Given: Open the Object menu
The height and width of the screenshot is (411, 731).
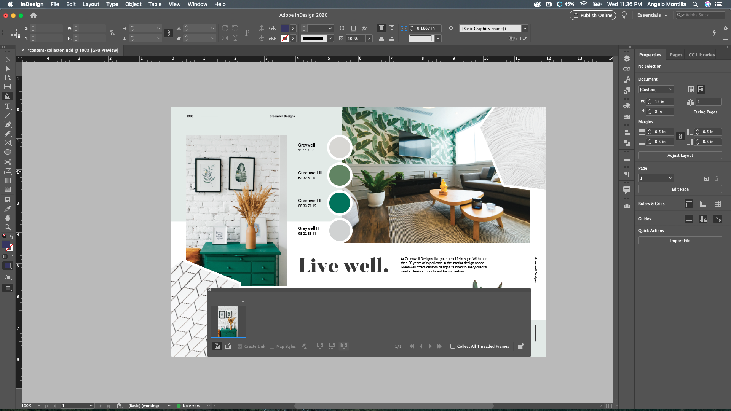Looking at the screenshot, I should pyautogui.click(x=133, y=4).
